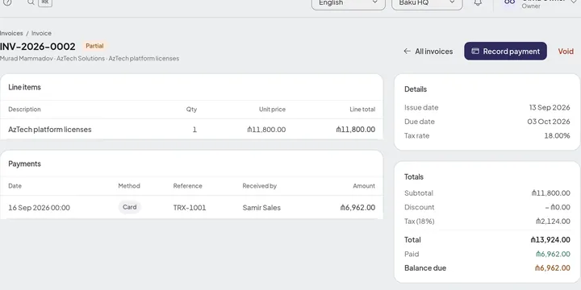Click the Description column header
This screenshot has width=581, height=290.
pos(24,110)
